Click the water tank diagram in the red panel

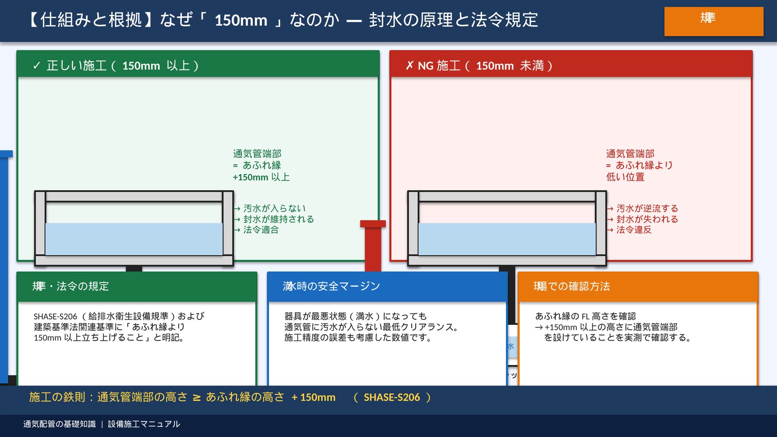point(507,228)
